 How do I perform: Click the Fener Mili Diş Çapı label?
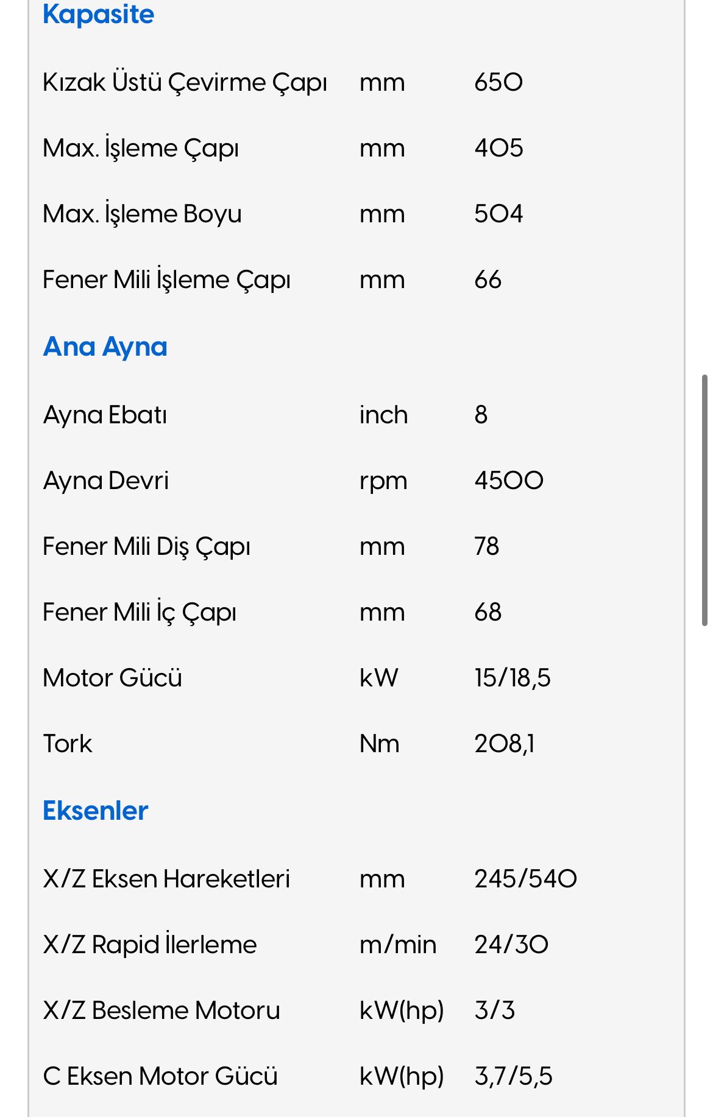tap(146, 547)
